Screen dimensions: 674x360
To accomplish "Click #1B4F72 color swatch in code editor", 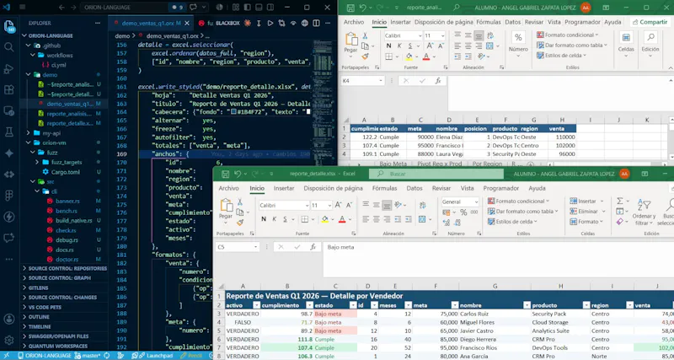I will [x=233, y=112].
